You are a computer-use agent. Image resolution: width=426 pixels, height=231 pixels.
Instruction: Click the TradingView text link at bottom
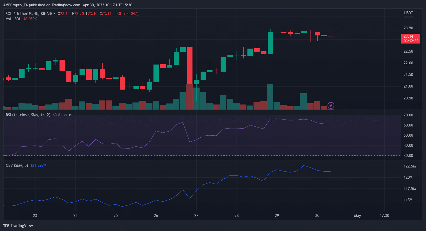click(x=22, y=226)
